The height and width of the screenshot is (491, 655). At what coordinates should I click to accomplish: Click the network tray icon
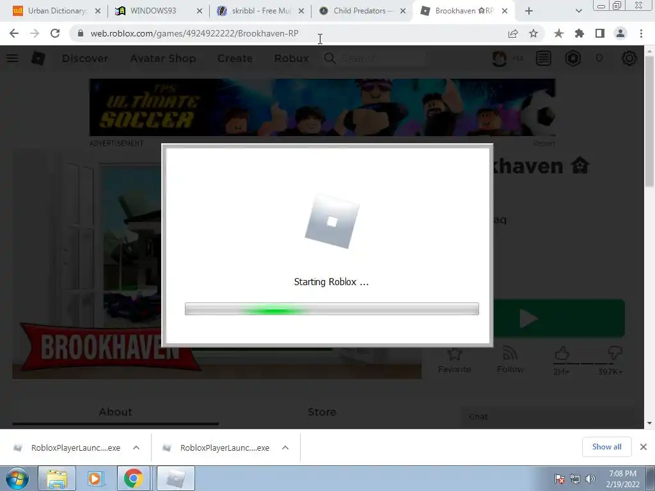[575, 479]
